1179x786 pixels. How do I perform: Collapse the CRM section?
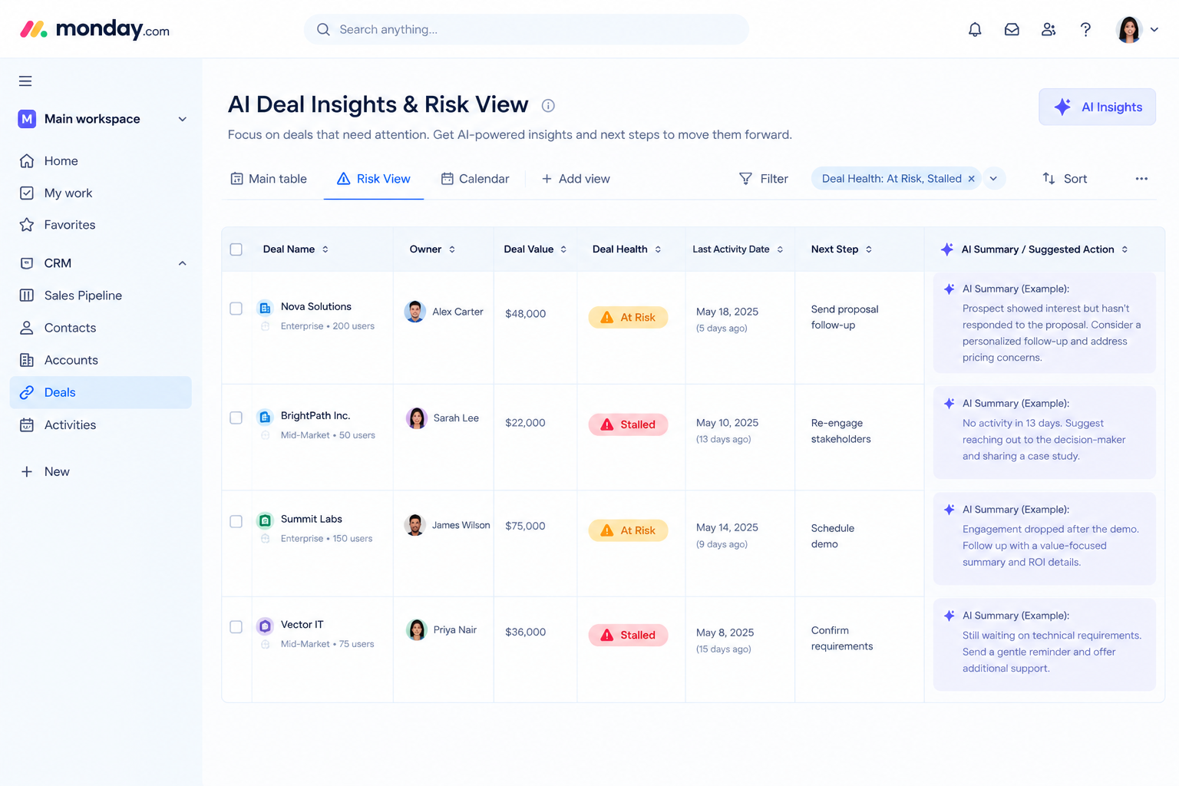[x=183, y=263]
